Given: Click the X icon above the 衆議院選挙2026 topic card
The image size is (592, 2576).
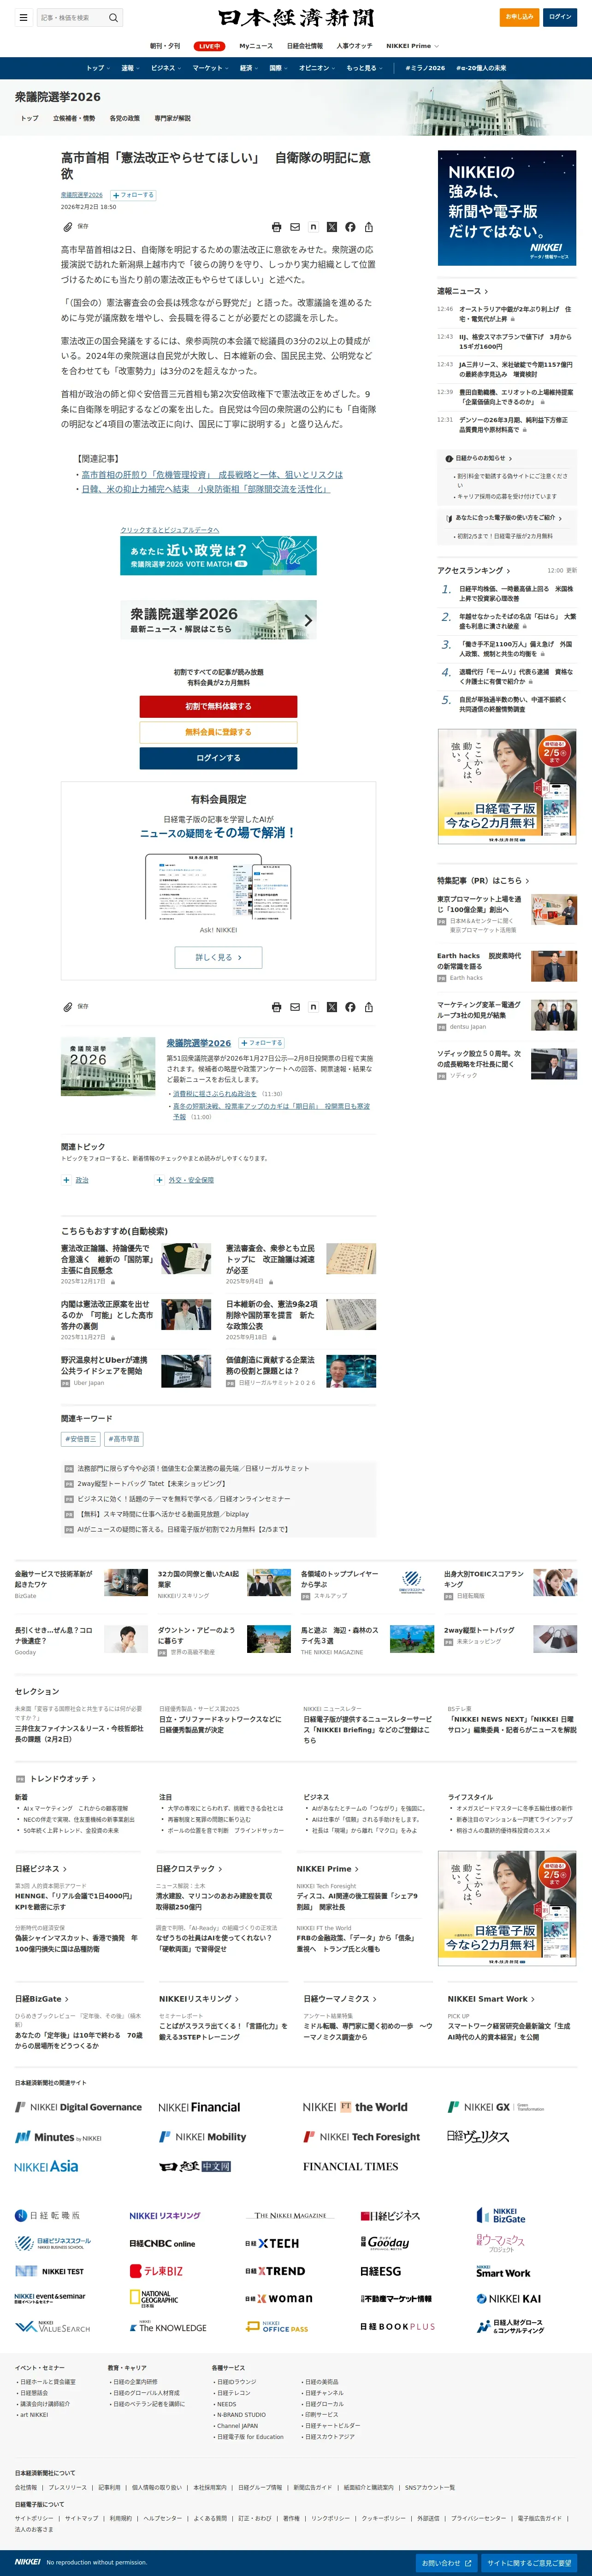Looking at the screenshot, I should [x=332, y=1007].
